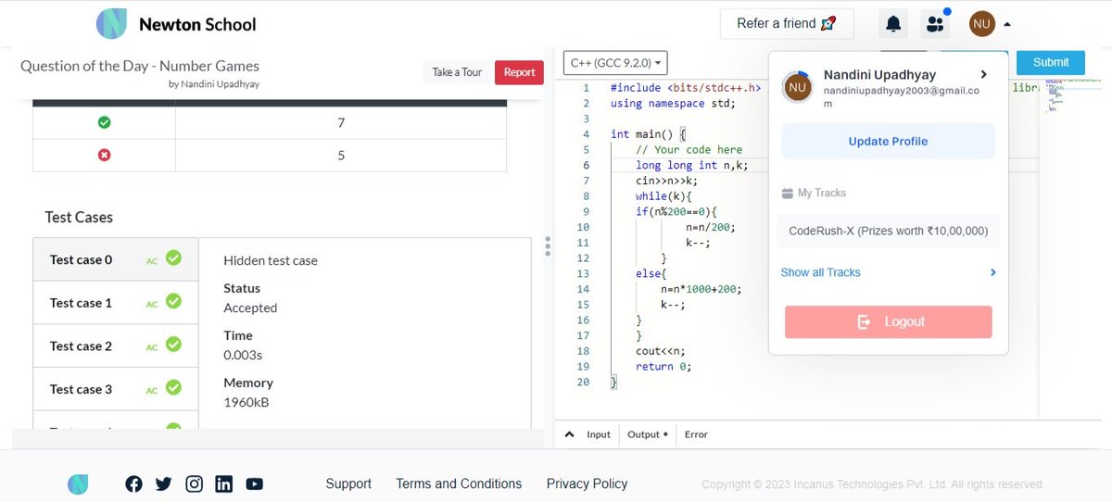Click the Newton School logo icon
1112x502 pixels.
pyautogui.click(x=112, y=24)
